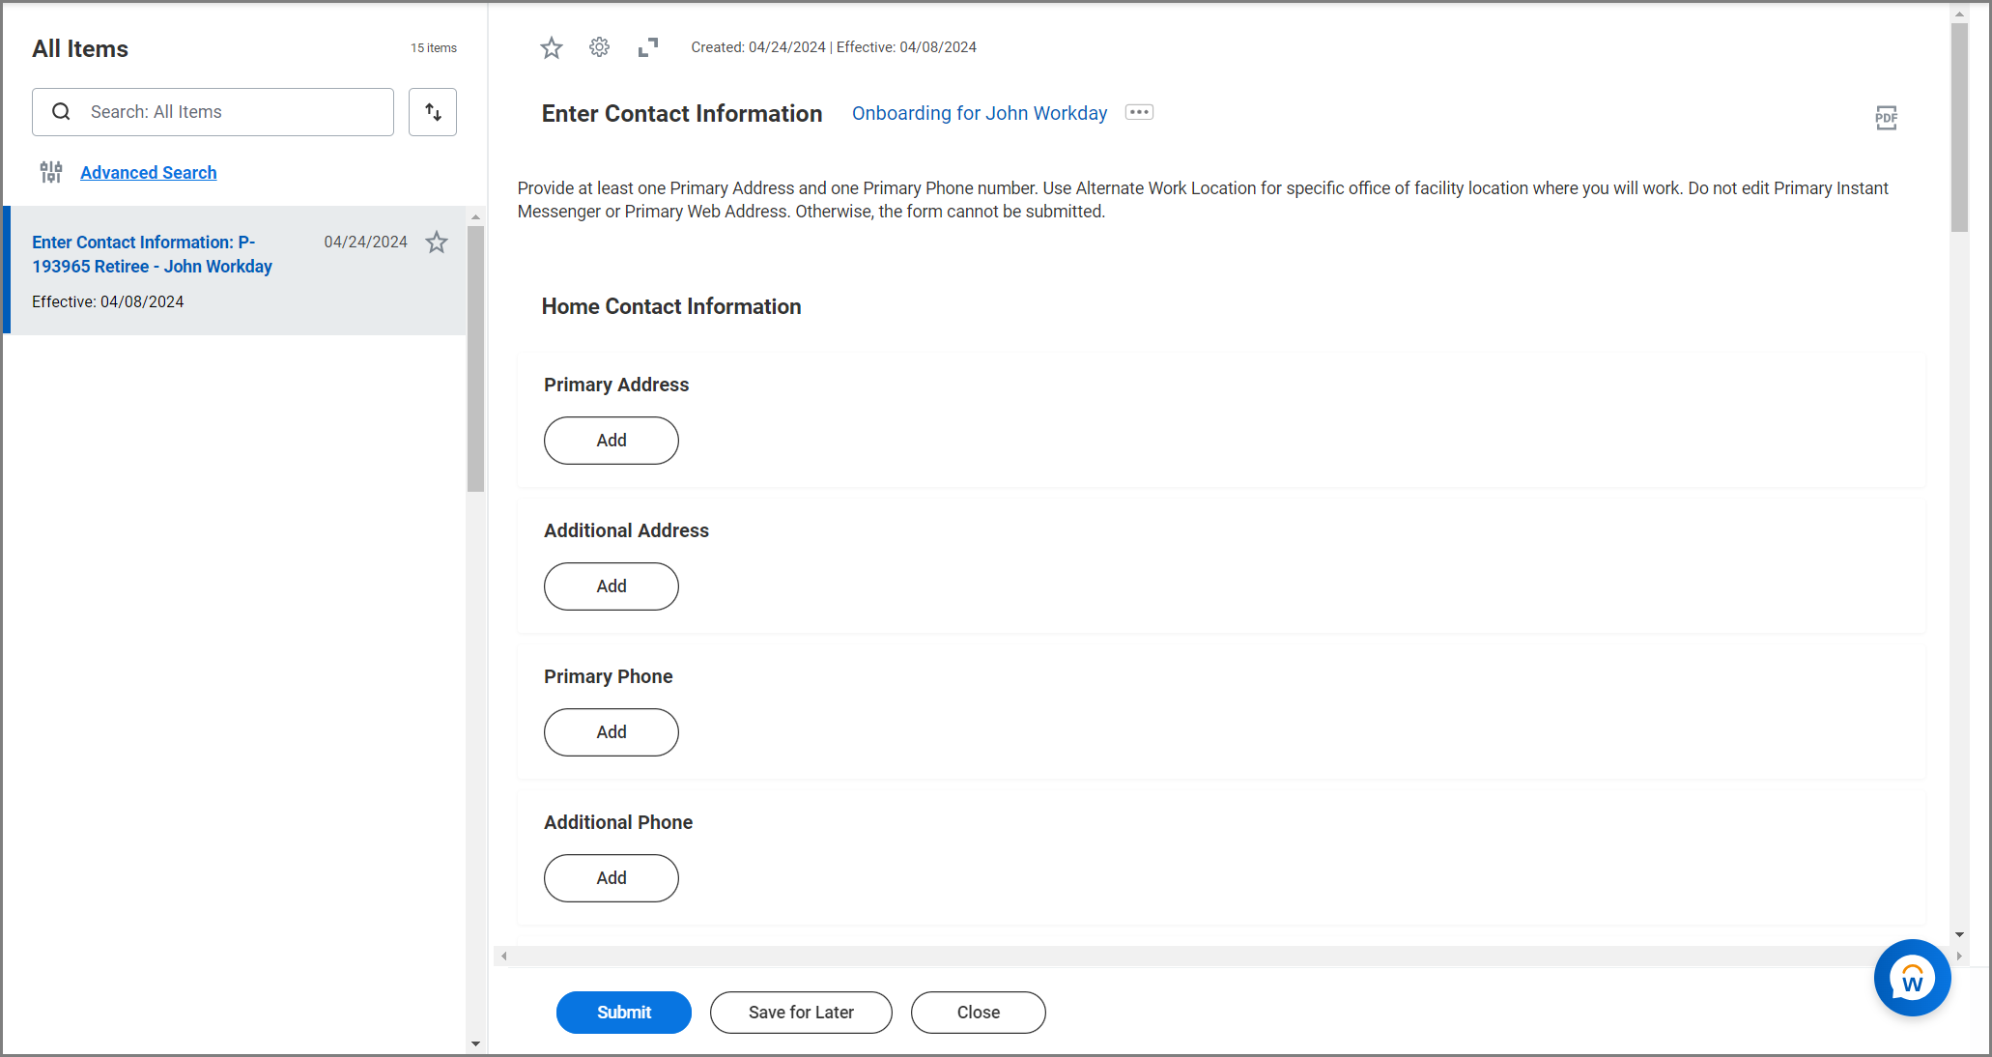
Task: Select Enter Contact Information P-193965 inbox item
Action: coord(236,271)
